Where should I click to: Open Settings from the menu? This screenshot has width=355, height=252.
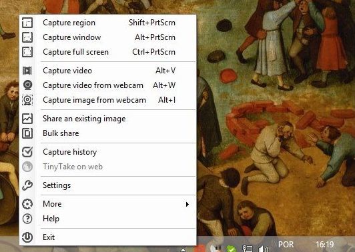(57, 185)
